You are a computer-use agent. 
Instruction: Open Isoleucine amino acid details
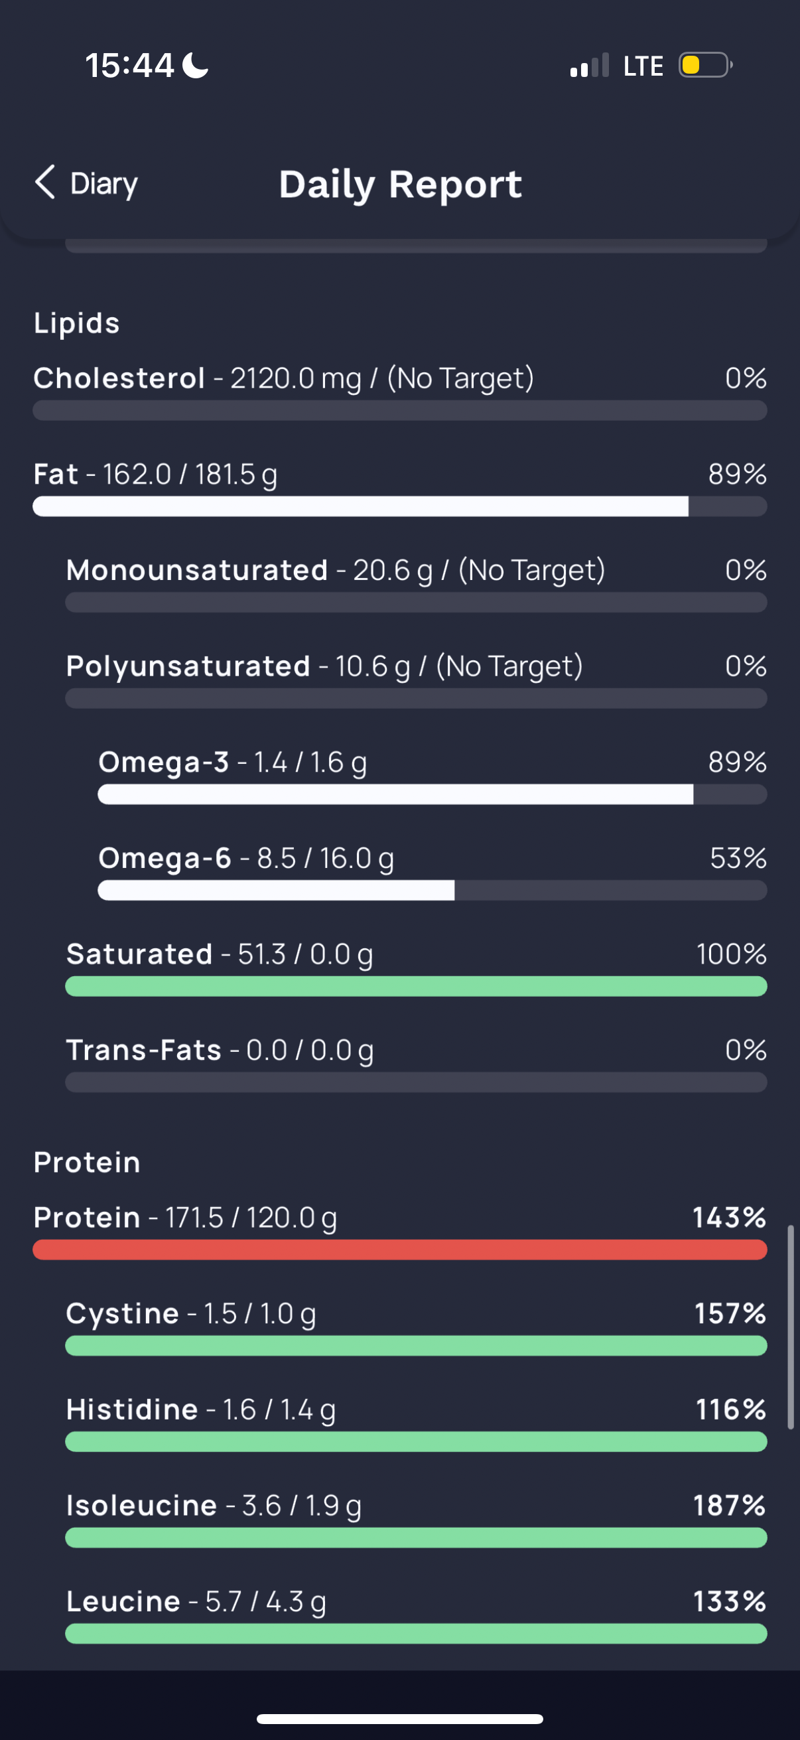(x=416, y=1518)
